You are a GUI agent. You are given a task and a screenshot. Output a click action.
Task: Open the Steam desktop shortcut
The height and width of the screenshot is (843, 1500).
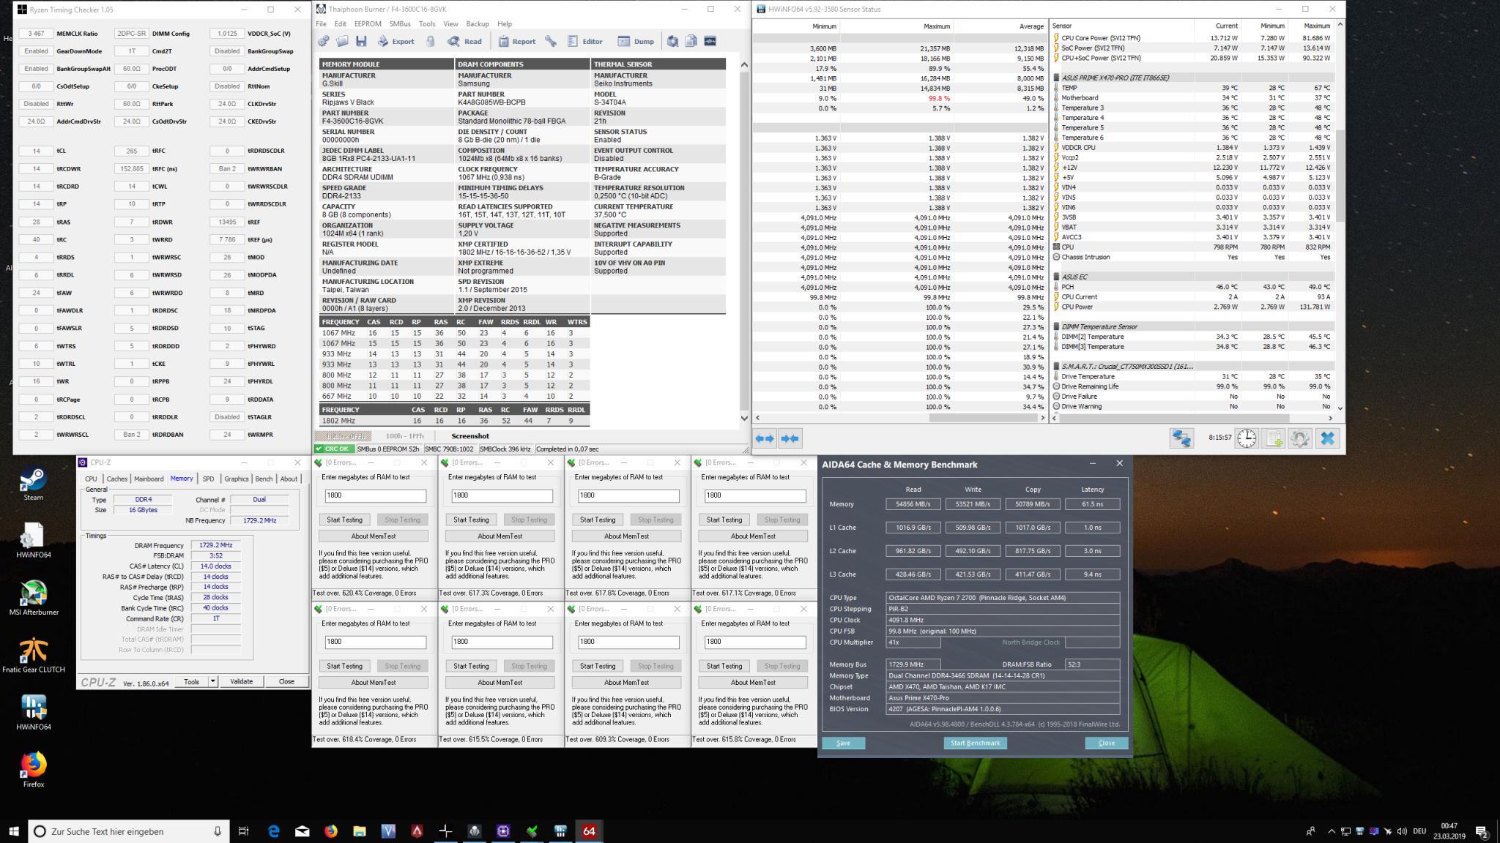coord(33,484)
